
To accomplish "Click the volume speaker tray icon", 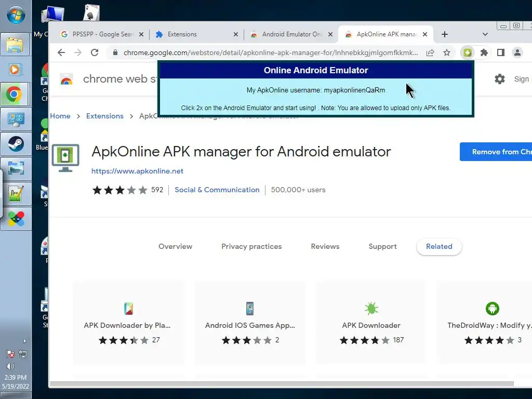I will click(x=10, y=366).
